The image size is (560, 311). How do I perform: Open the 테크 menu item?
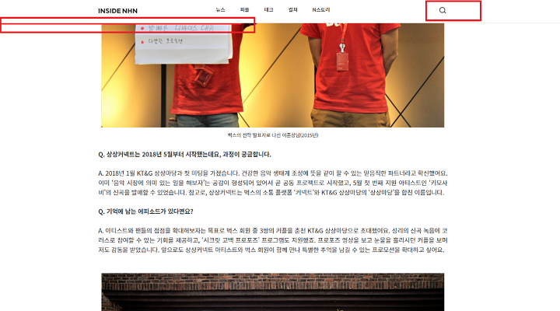(x=268, y=10)
